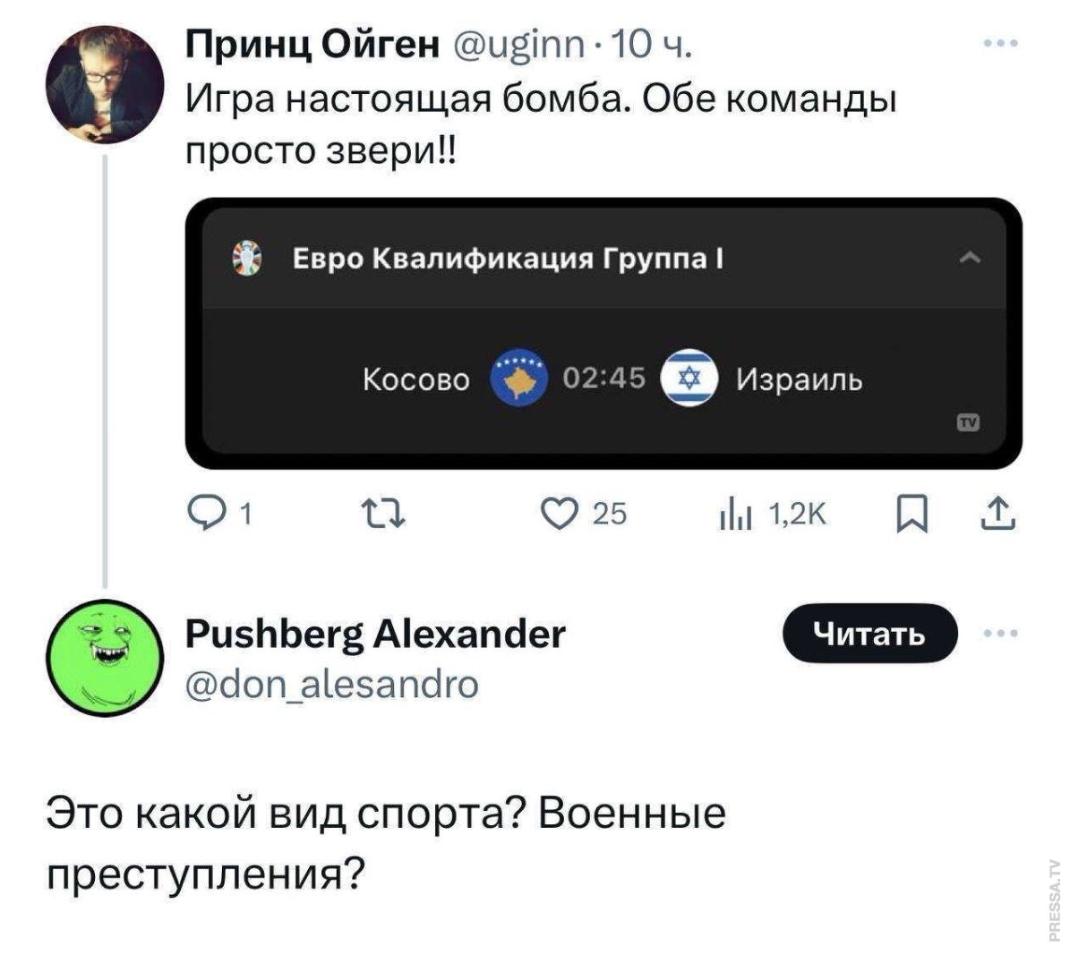Open the @don_alesandro handle link
The width and height of the screenshot is (1070, 955).
point(331,685)
